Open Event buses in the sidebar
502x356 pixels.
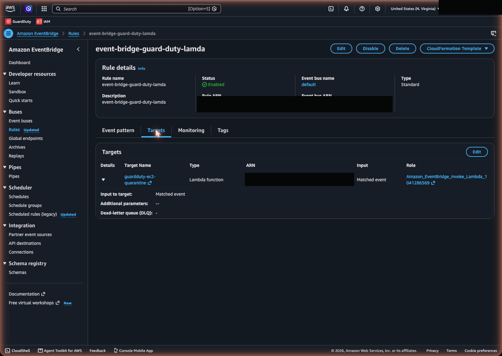(20, 121)
